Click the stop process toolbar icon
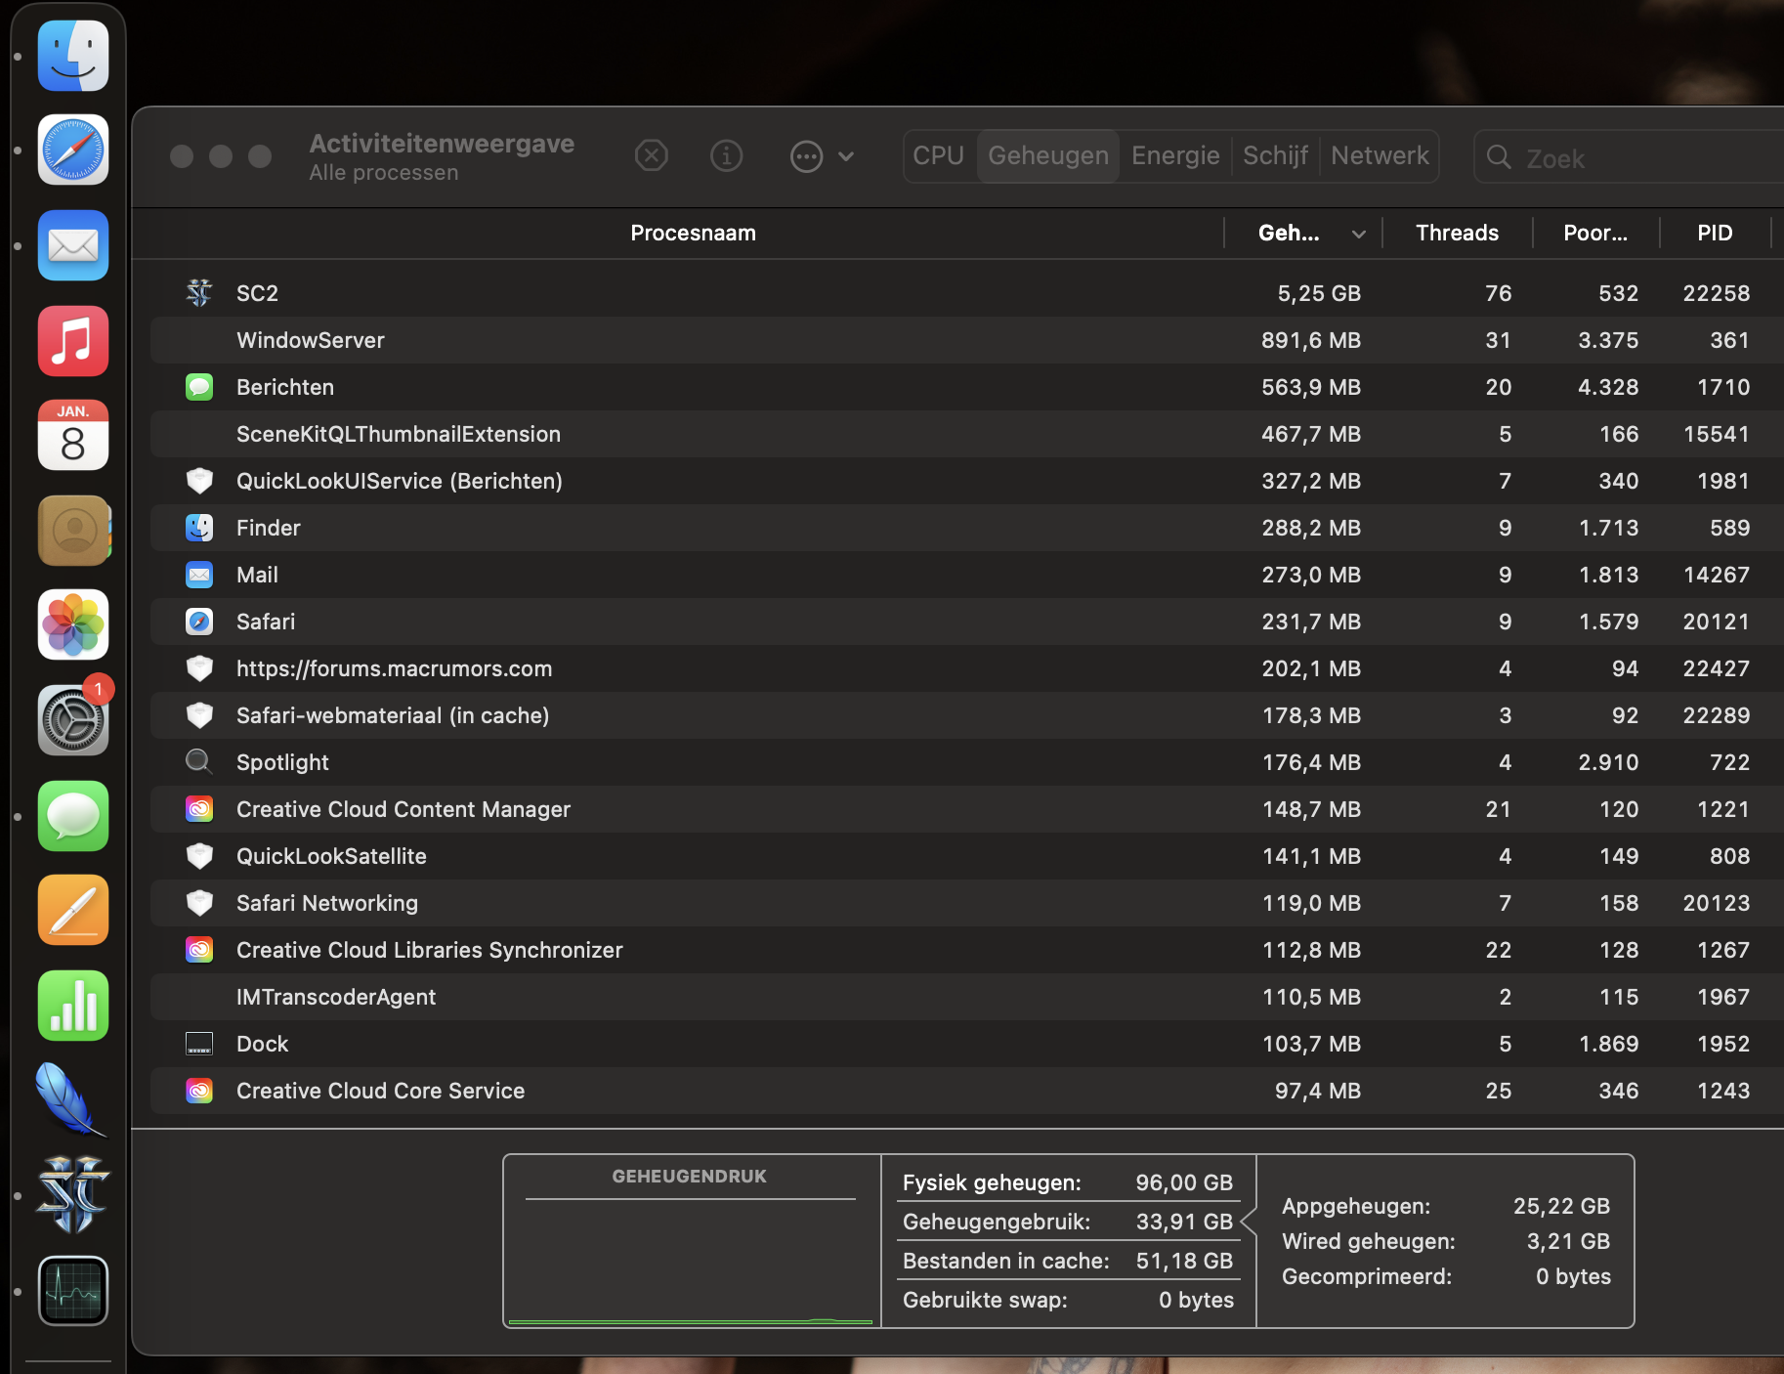This screenshot has width=1784, height=1374. (x=652, y=155)
